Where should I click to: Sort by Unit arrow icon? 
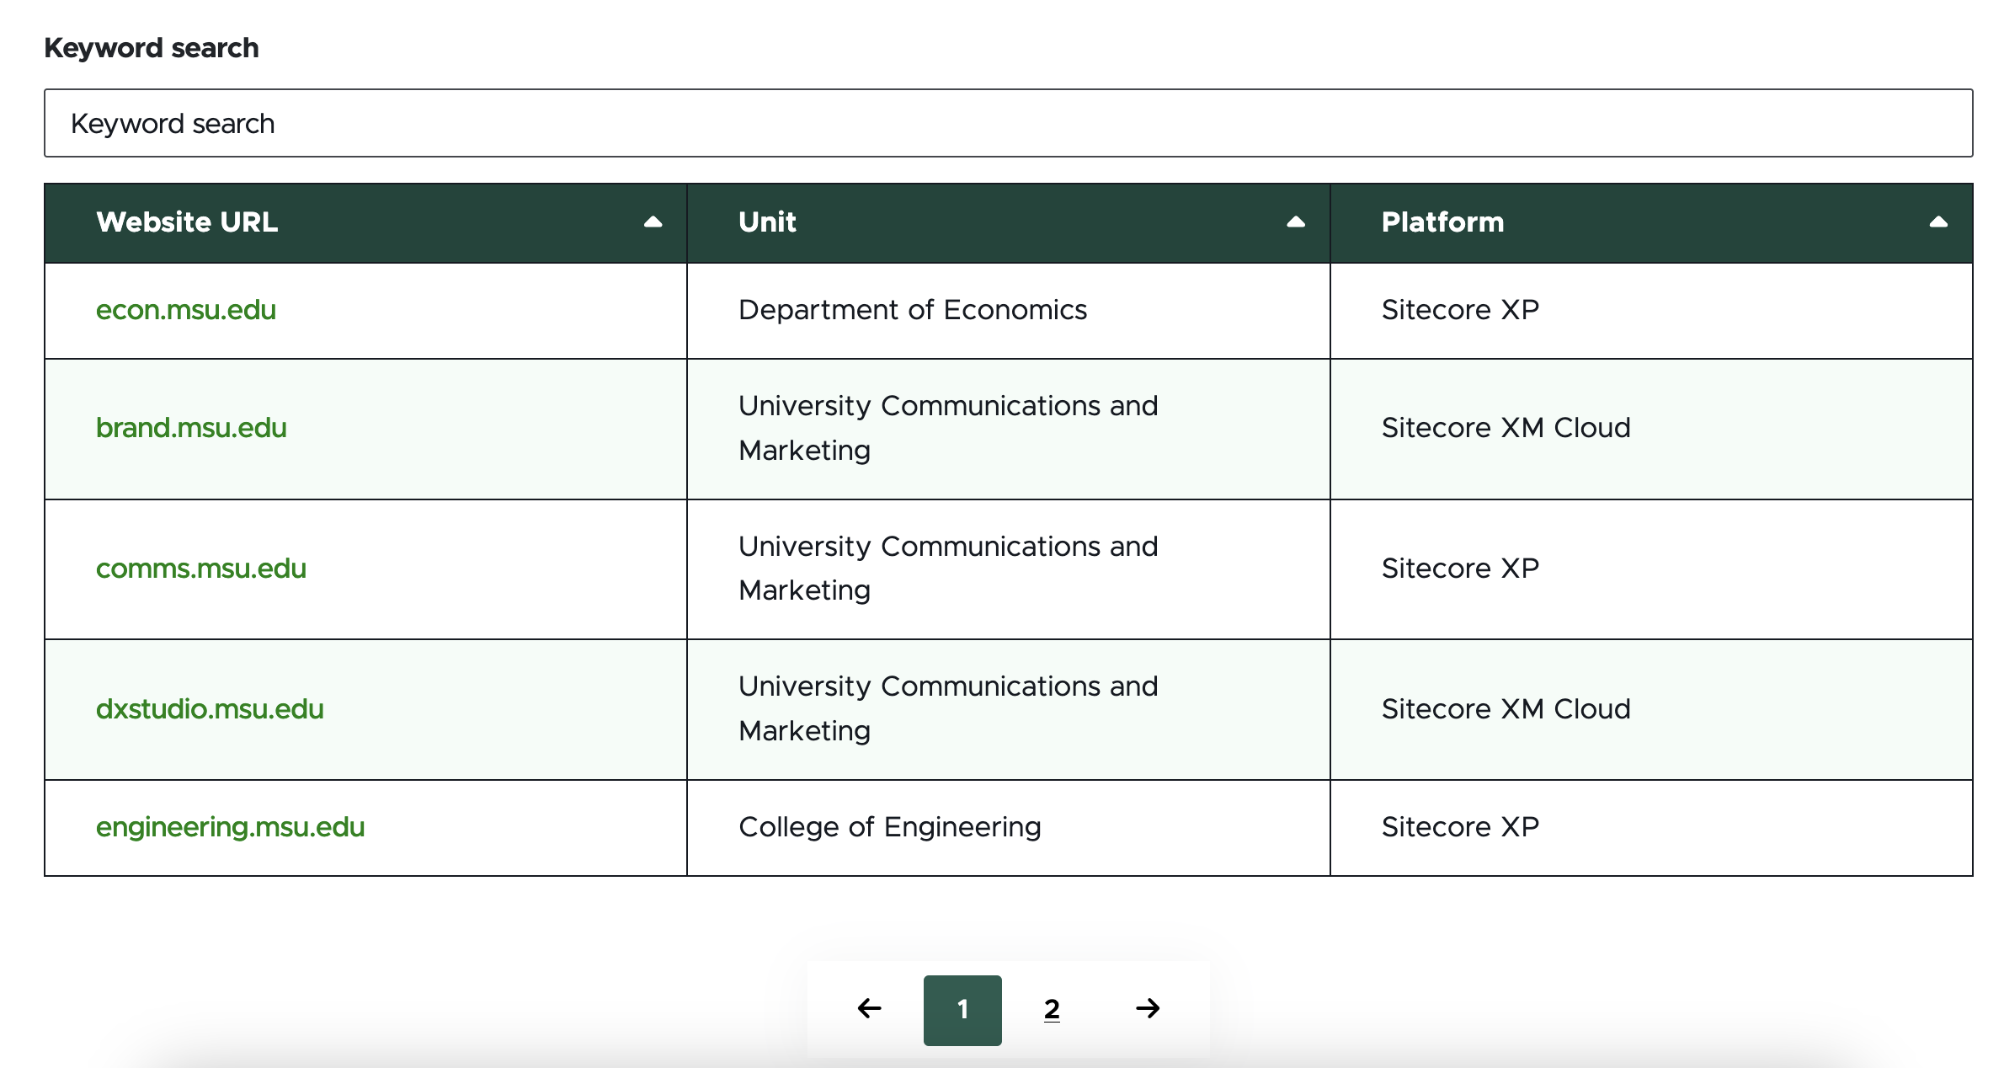pos(1296,222)
